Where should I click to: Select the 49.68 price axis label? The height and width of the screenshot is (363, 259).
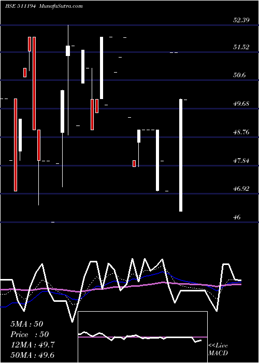click(x=241, y=104)
